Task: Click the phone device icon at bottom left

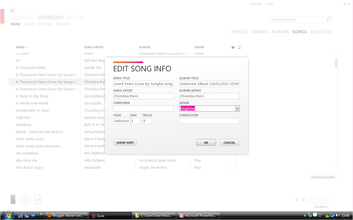Action: click(x=13, y=199)
